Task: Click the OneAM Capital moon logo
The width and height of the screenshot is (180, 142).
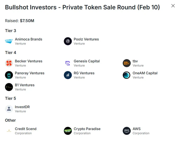Action: [127, 75]
